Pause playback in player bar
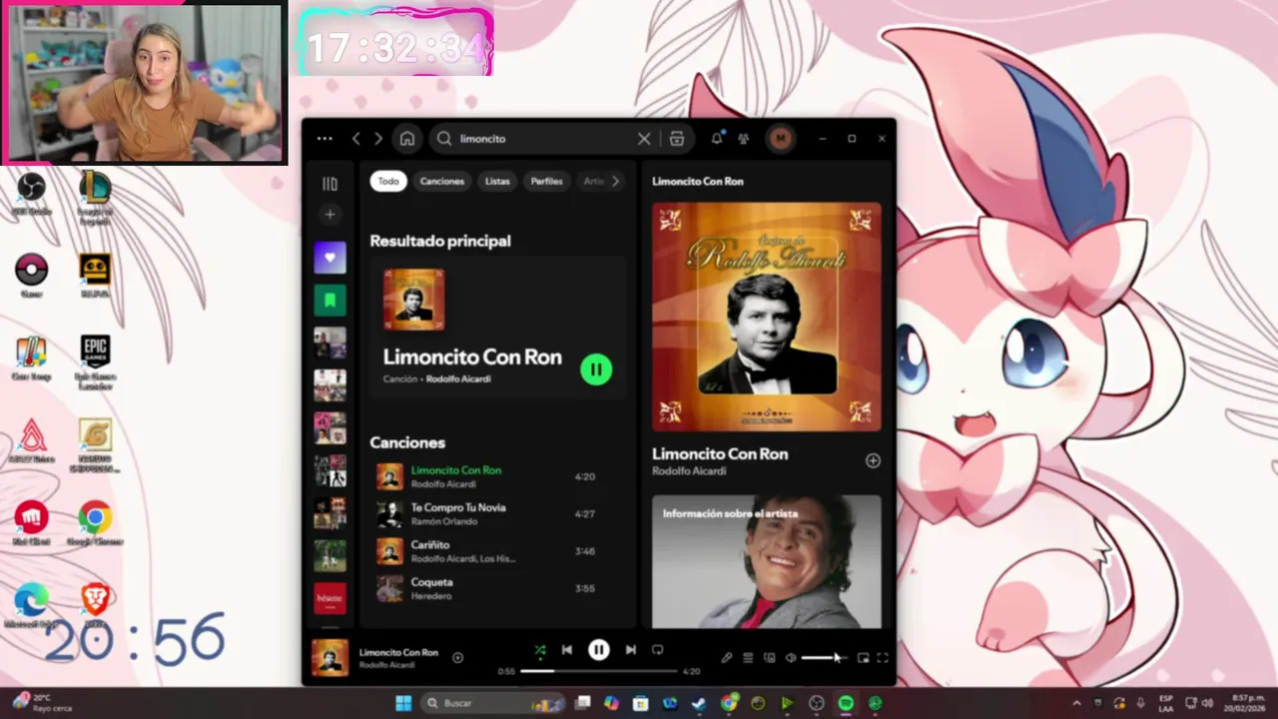 point(598,650)
